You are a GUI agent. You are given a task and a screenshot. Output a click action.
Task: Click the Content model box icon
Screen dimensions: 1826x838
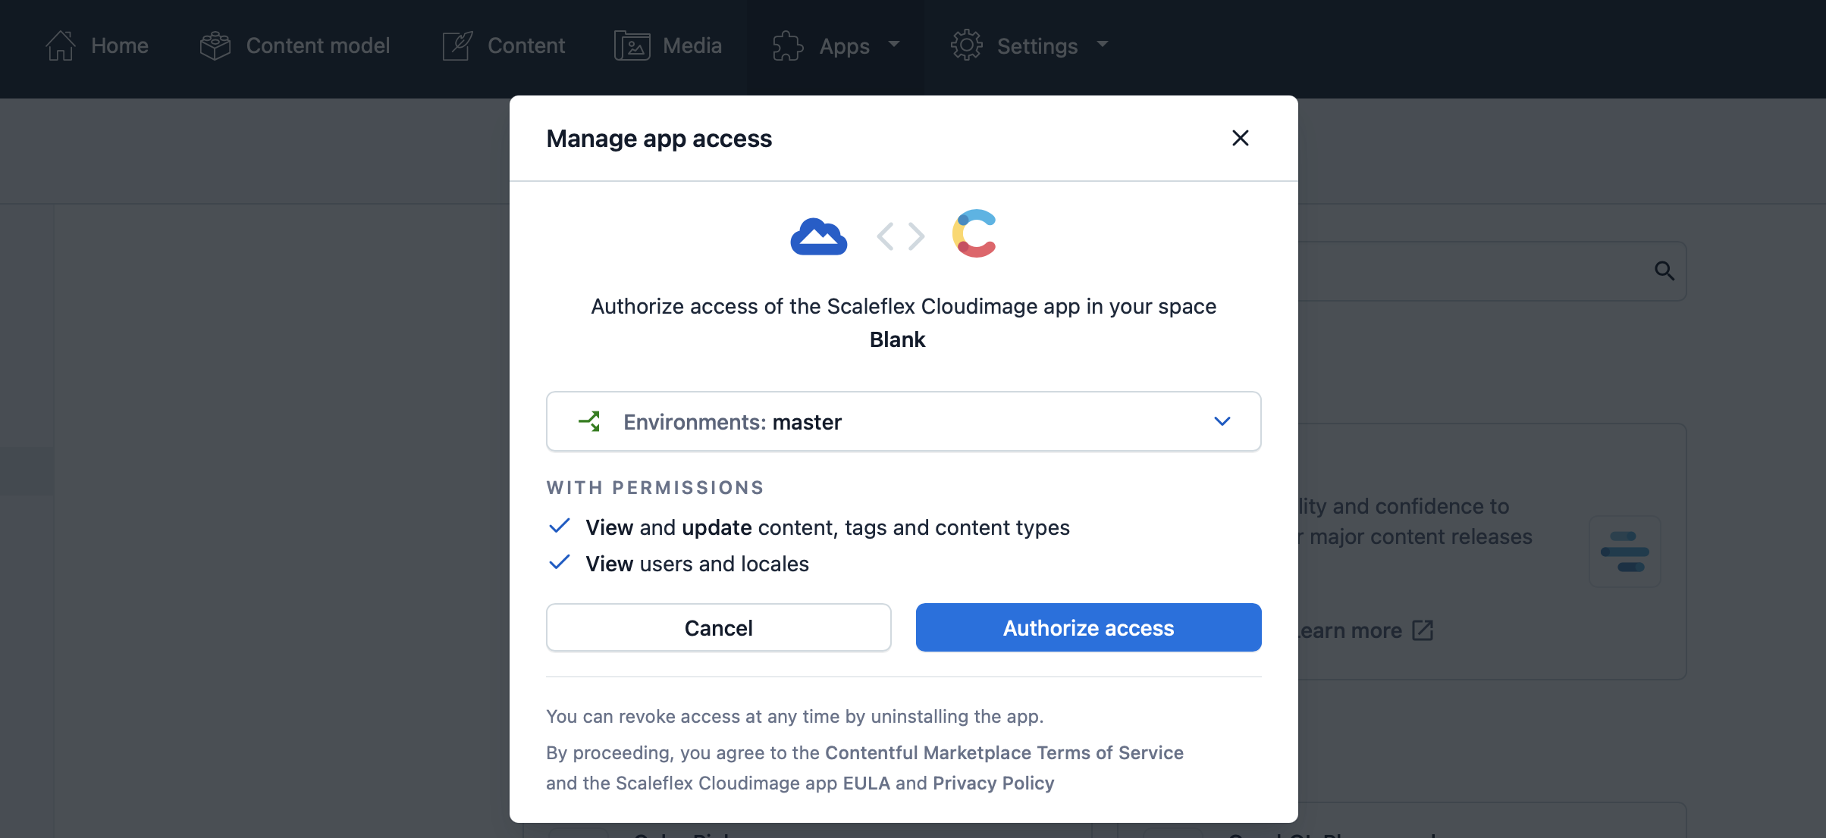pyautogui.click(x=215, y=45)
